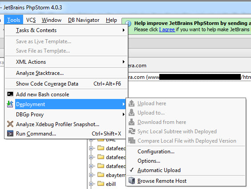Select Sync Local Subtree with Deployed
251x189 pixels.
pos(186,131)
